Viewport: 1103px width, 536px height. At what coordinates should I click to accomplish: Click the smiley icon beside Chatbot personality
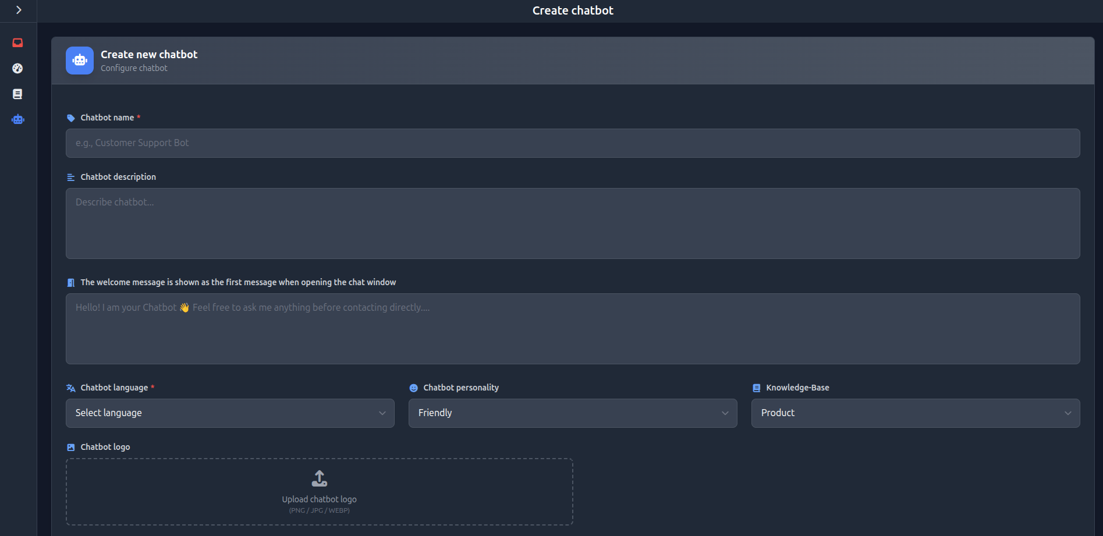[413, 387]
